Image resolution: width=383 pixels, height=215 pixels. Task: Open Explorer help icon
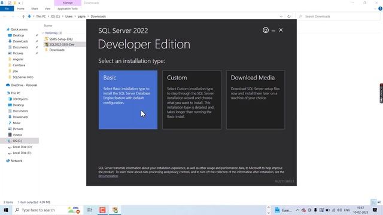point(380,8)
